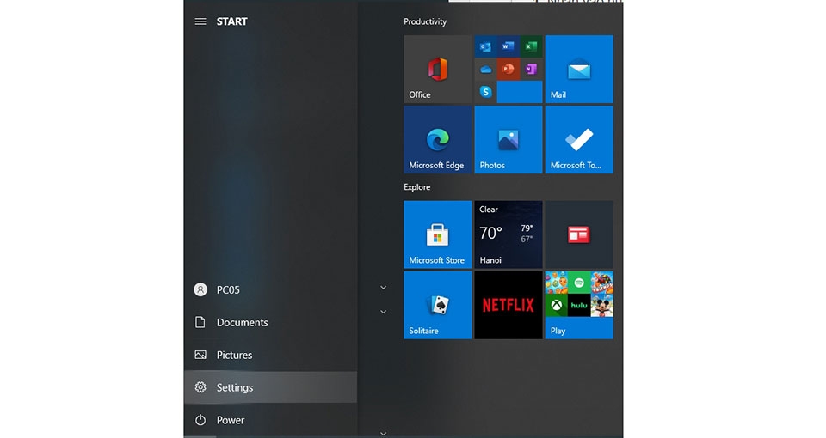Open Pictures from the Start sidebar
This screenshot has width=826, height=438.
pyautogui.click(x=270, y=355)
